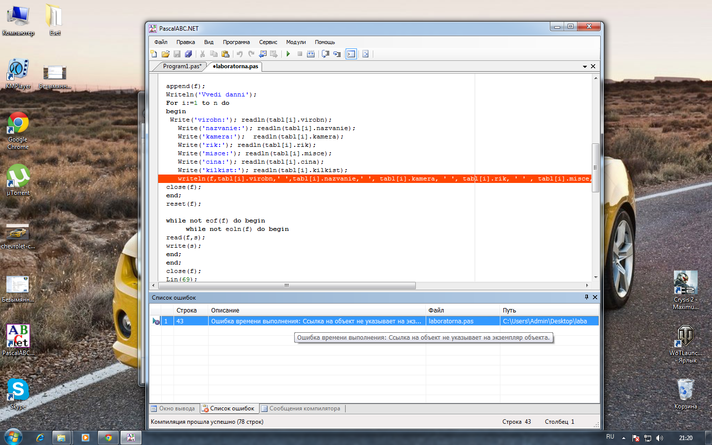Click the Step Over debug icon
This screenshot has width=712, height=445.
(325, 54)
